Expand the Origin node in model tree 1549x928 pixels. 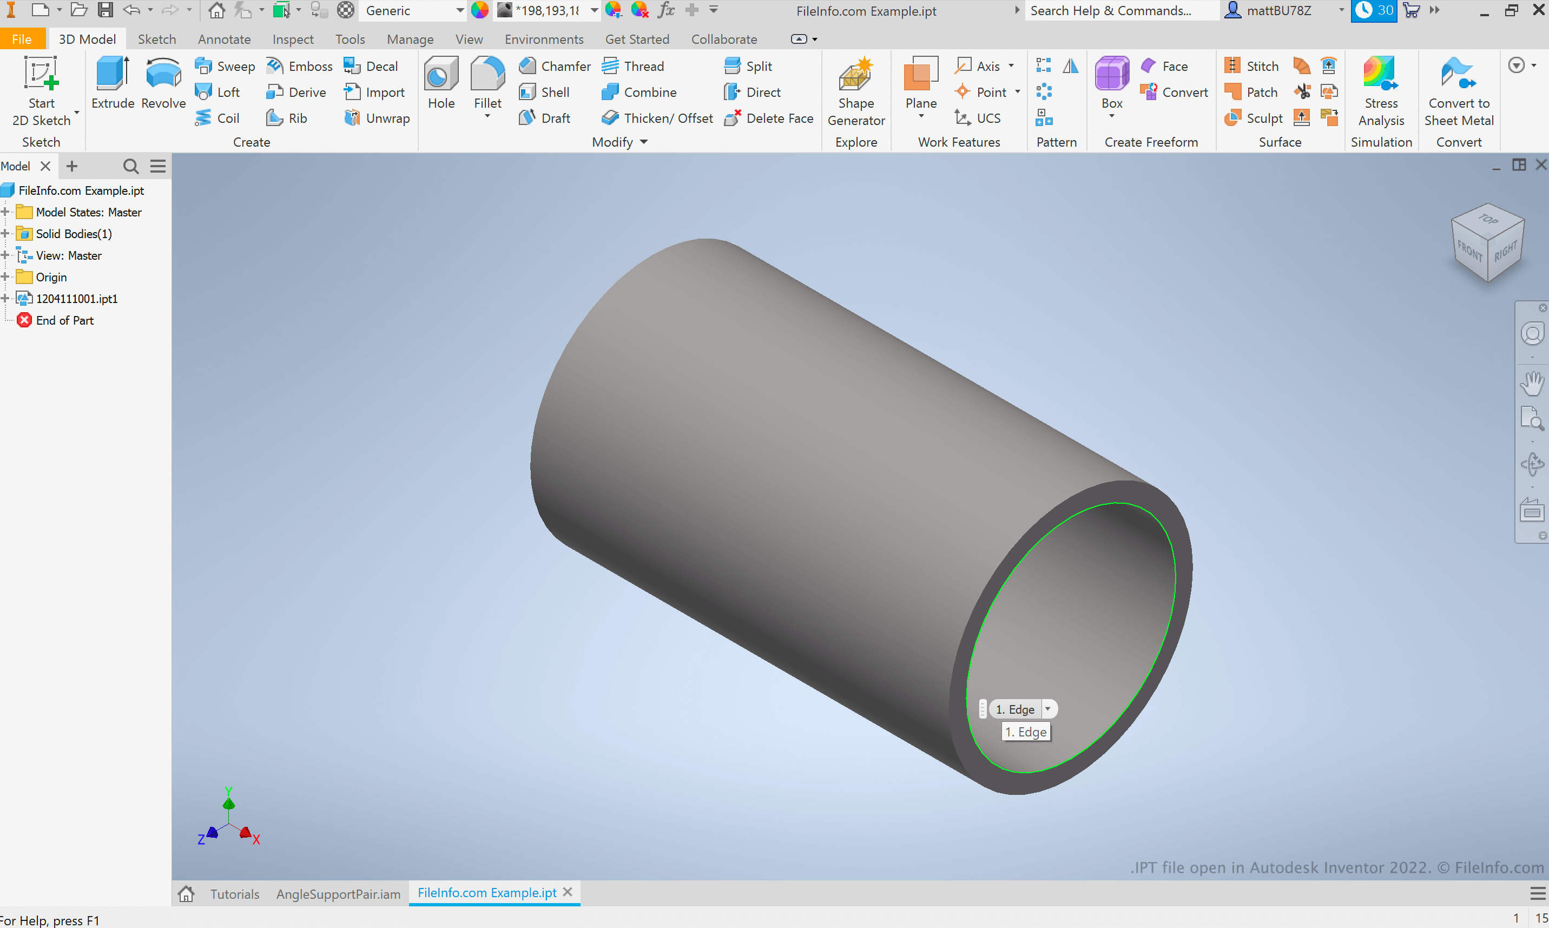tap(6, 277)
